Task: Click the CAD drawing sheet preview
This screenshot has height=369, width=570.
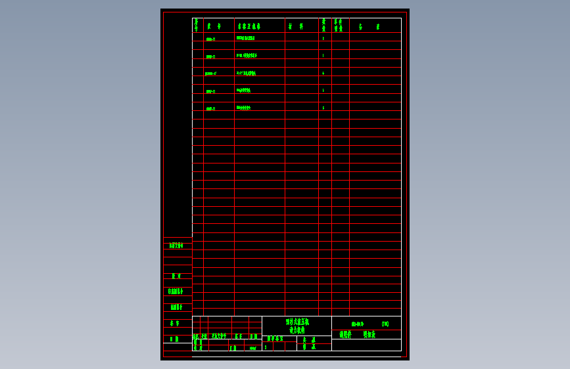Action: [x=285, y=185]
